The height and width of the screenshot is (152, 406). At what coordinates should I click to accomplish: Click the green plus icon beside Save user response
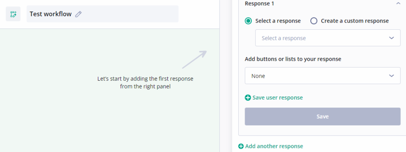coord(248,98)
